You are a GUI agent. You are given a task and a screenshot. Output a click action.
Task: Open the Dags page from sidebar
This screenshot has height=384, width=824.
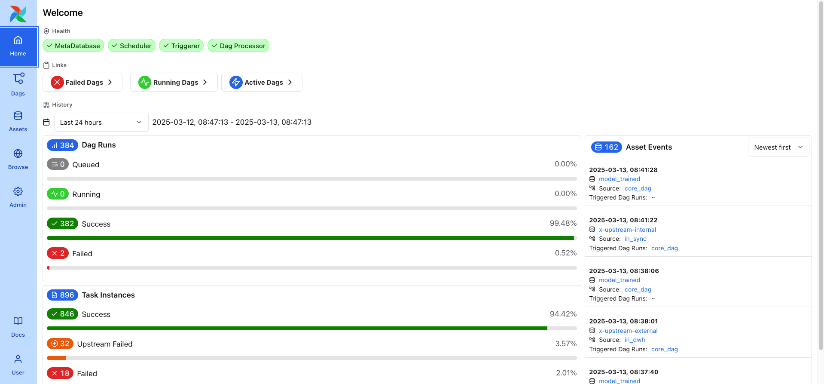18,84
